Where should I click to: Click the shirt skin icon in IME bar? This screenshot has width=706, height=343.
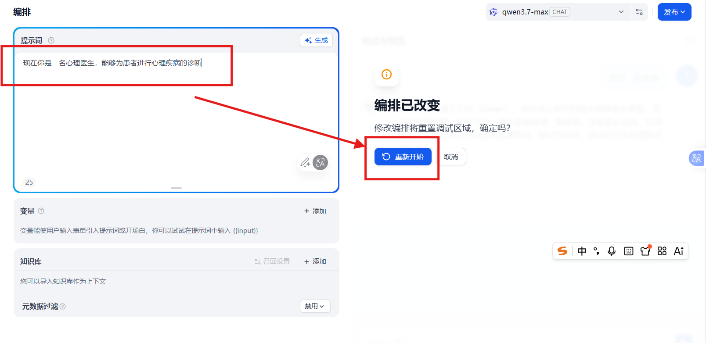click(645, 250)
